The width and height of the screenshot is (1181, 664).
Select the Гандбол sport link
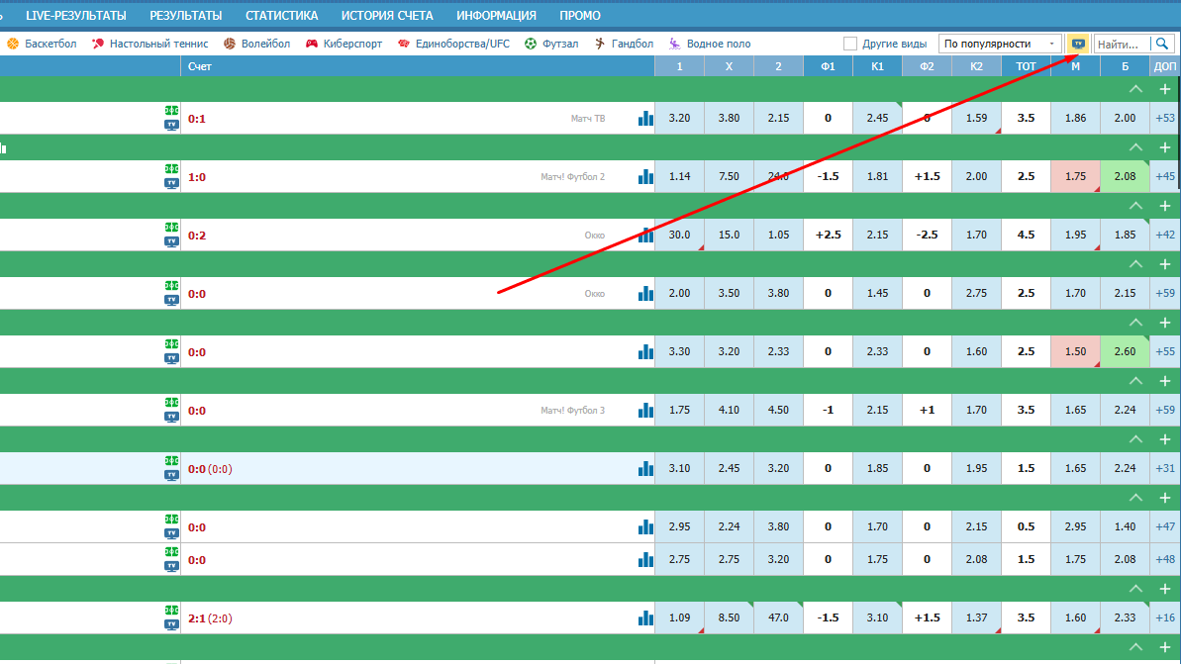click(624, 44)
